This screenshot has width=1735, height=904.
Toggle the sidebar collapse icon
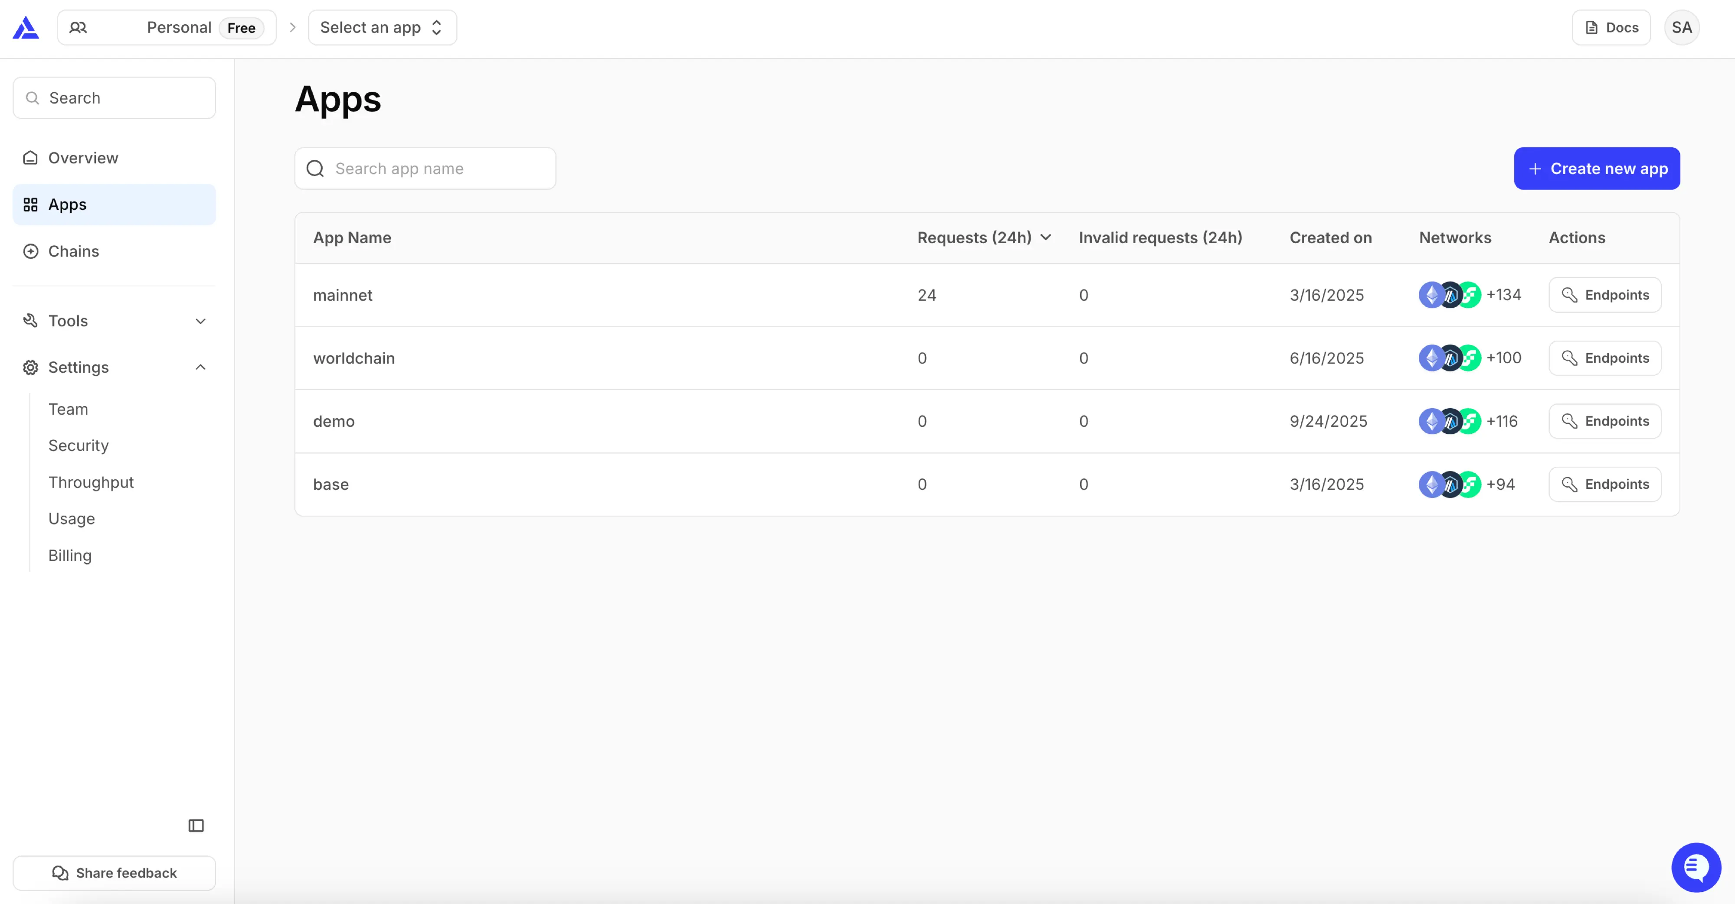coord(196,825)
